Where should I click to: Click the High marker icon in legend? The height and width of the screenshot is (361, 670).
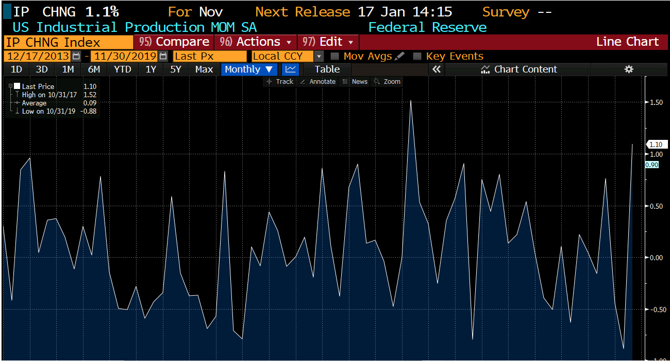[x=17, y=95]
